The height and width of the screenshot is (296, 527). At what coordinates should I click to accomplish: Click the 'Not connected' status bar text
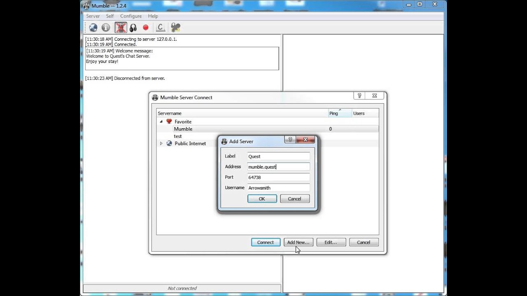[x=182, y=288]
